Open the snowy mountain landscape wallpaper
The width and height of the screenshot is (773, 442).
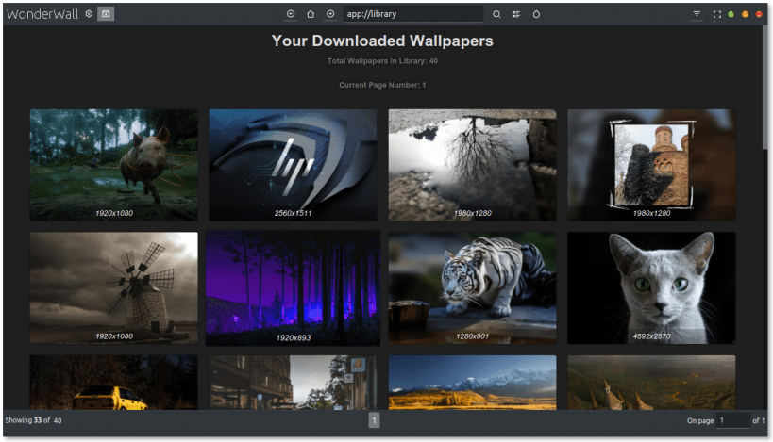pyautogui.click(x=472, y=383)
